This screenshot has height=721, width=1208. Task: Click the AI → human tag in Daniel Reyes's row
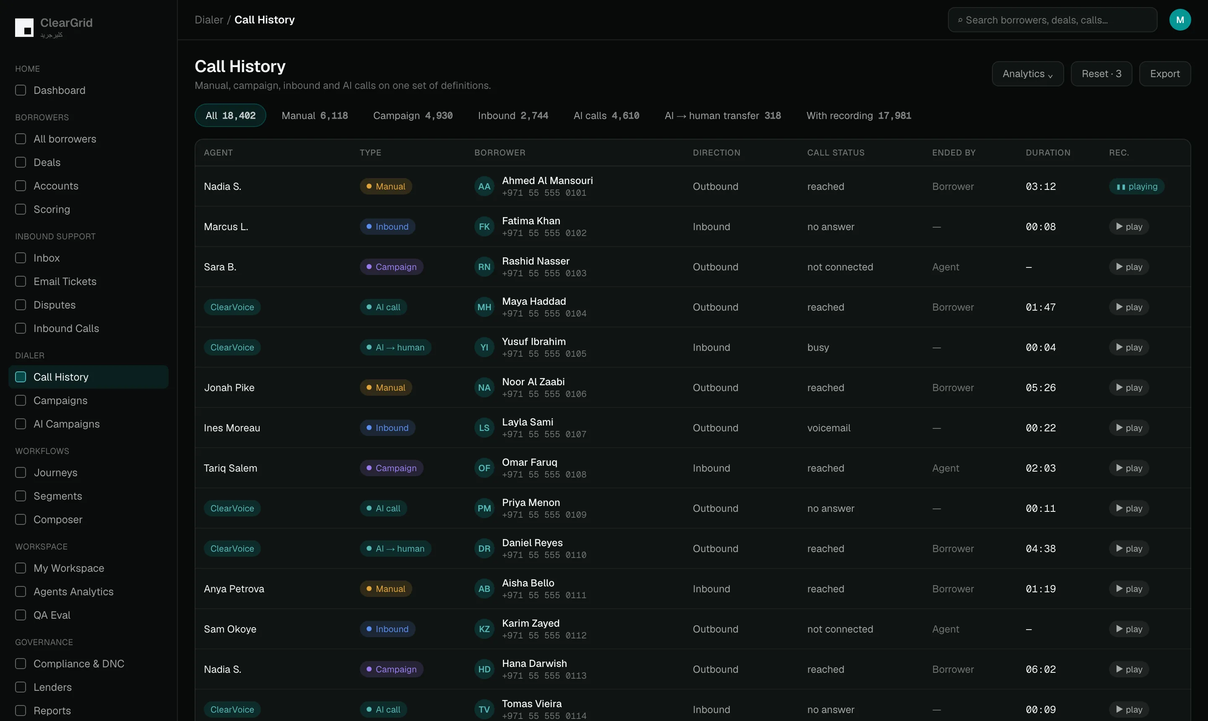(x=395, y=549)
